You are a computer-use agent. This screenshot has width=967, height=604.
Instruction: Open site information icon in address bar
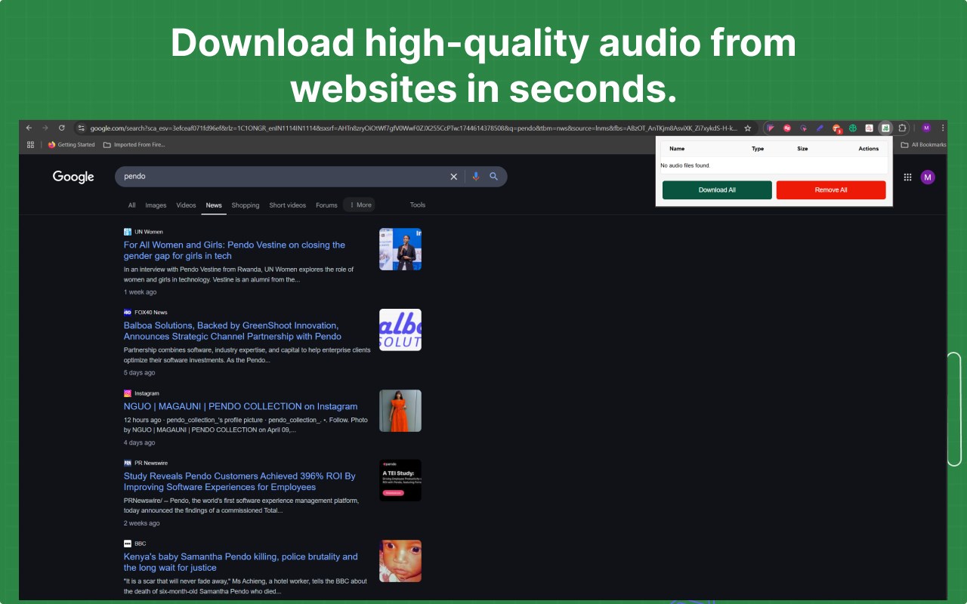82,128
